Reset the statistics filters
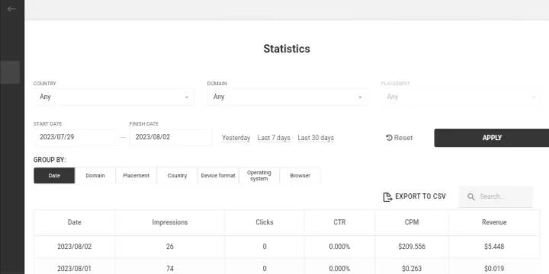This screenshot has width=549, height=274. tap(399, 138)
